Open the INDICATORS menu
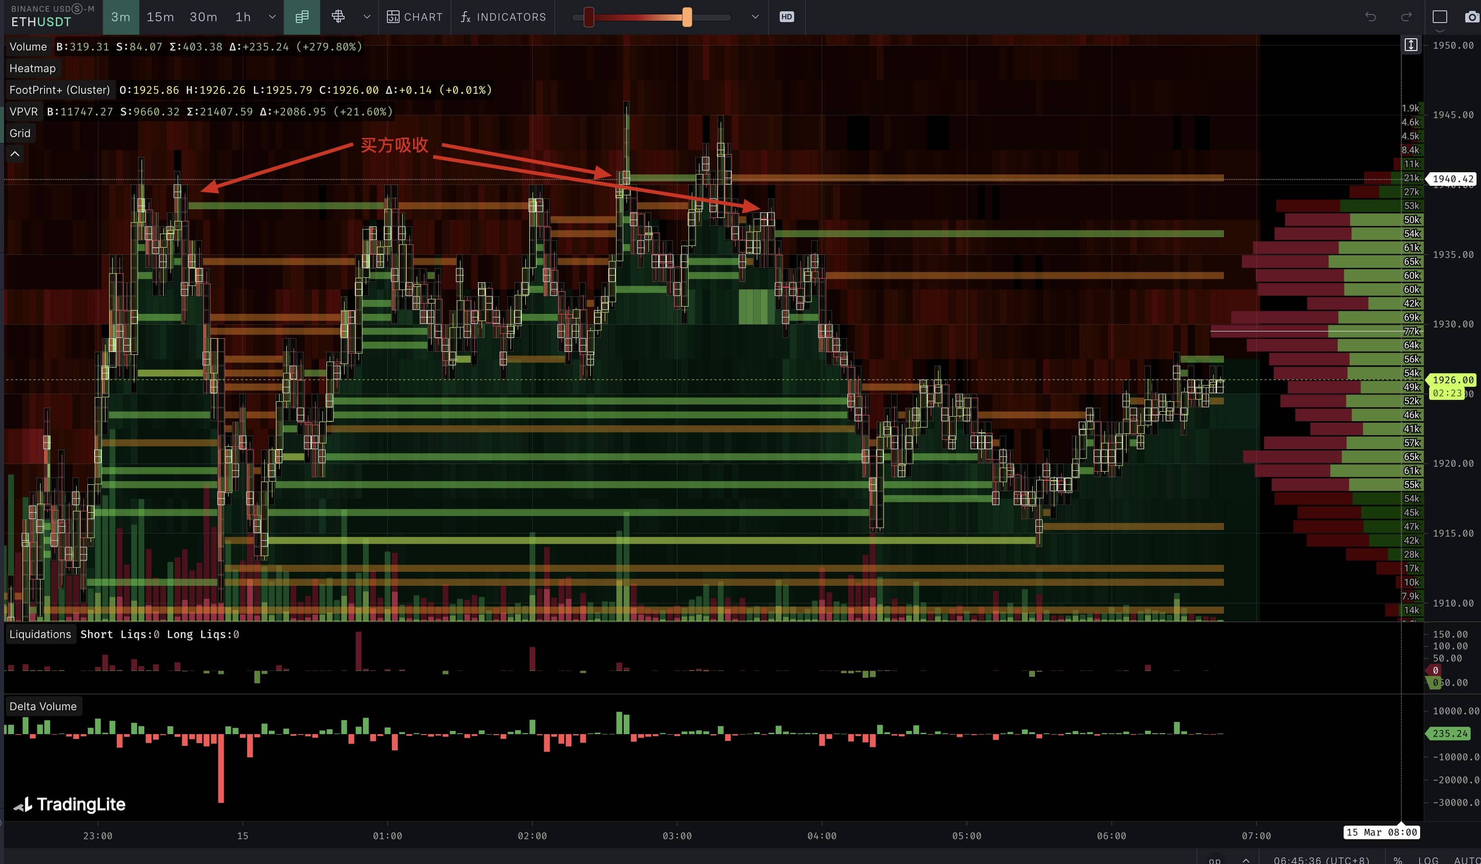Image resolution: width=1481 pixels, height=864 pixels. point(503,17)
